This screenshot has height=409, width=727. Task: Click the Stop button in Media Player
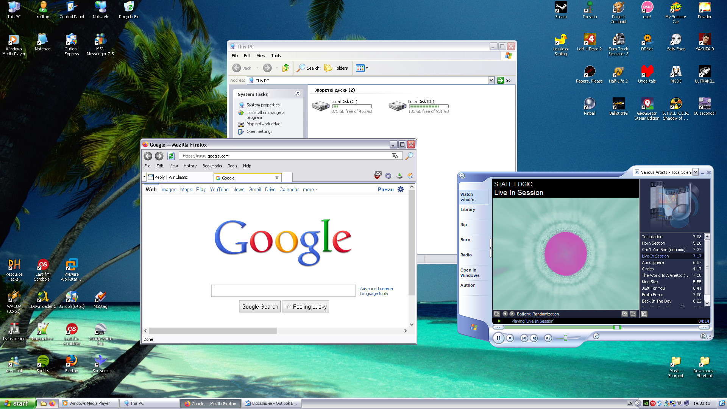coord(510,338)
